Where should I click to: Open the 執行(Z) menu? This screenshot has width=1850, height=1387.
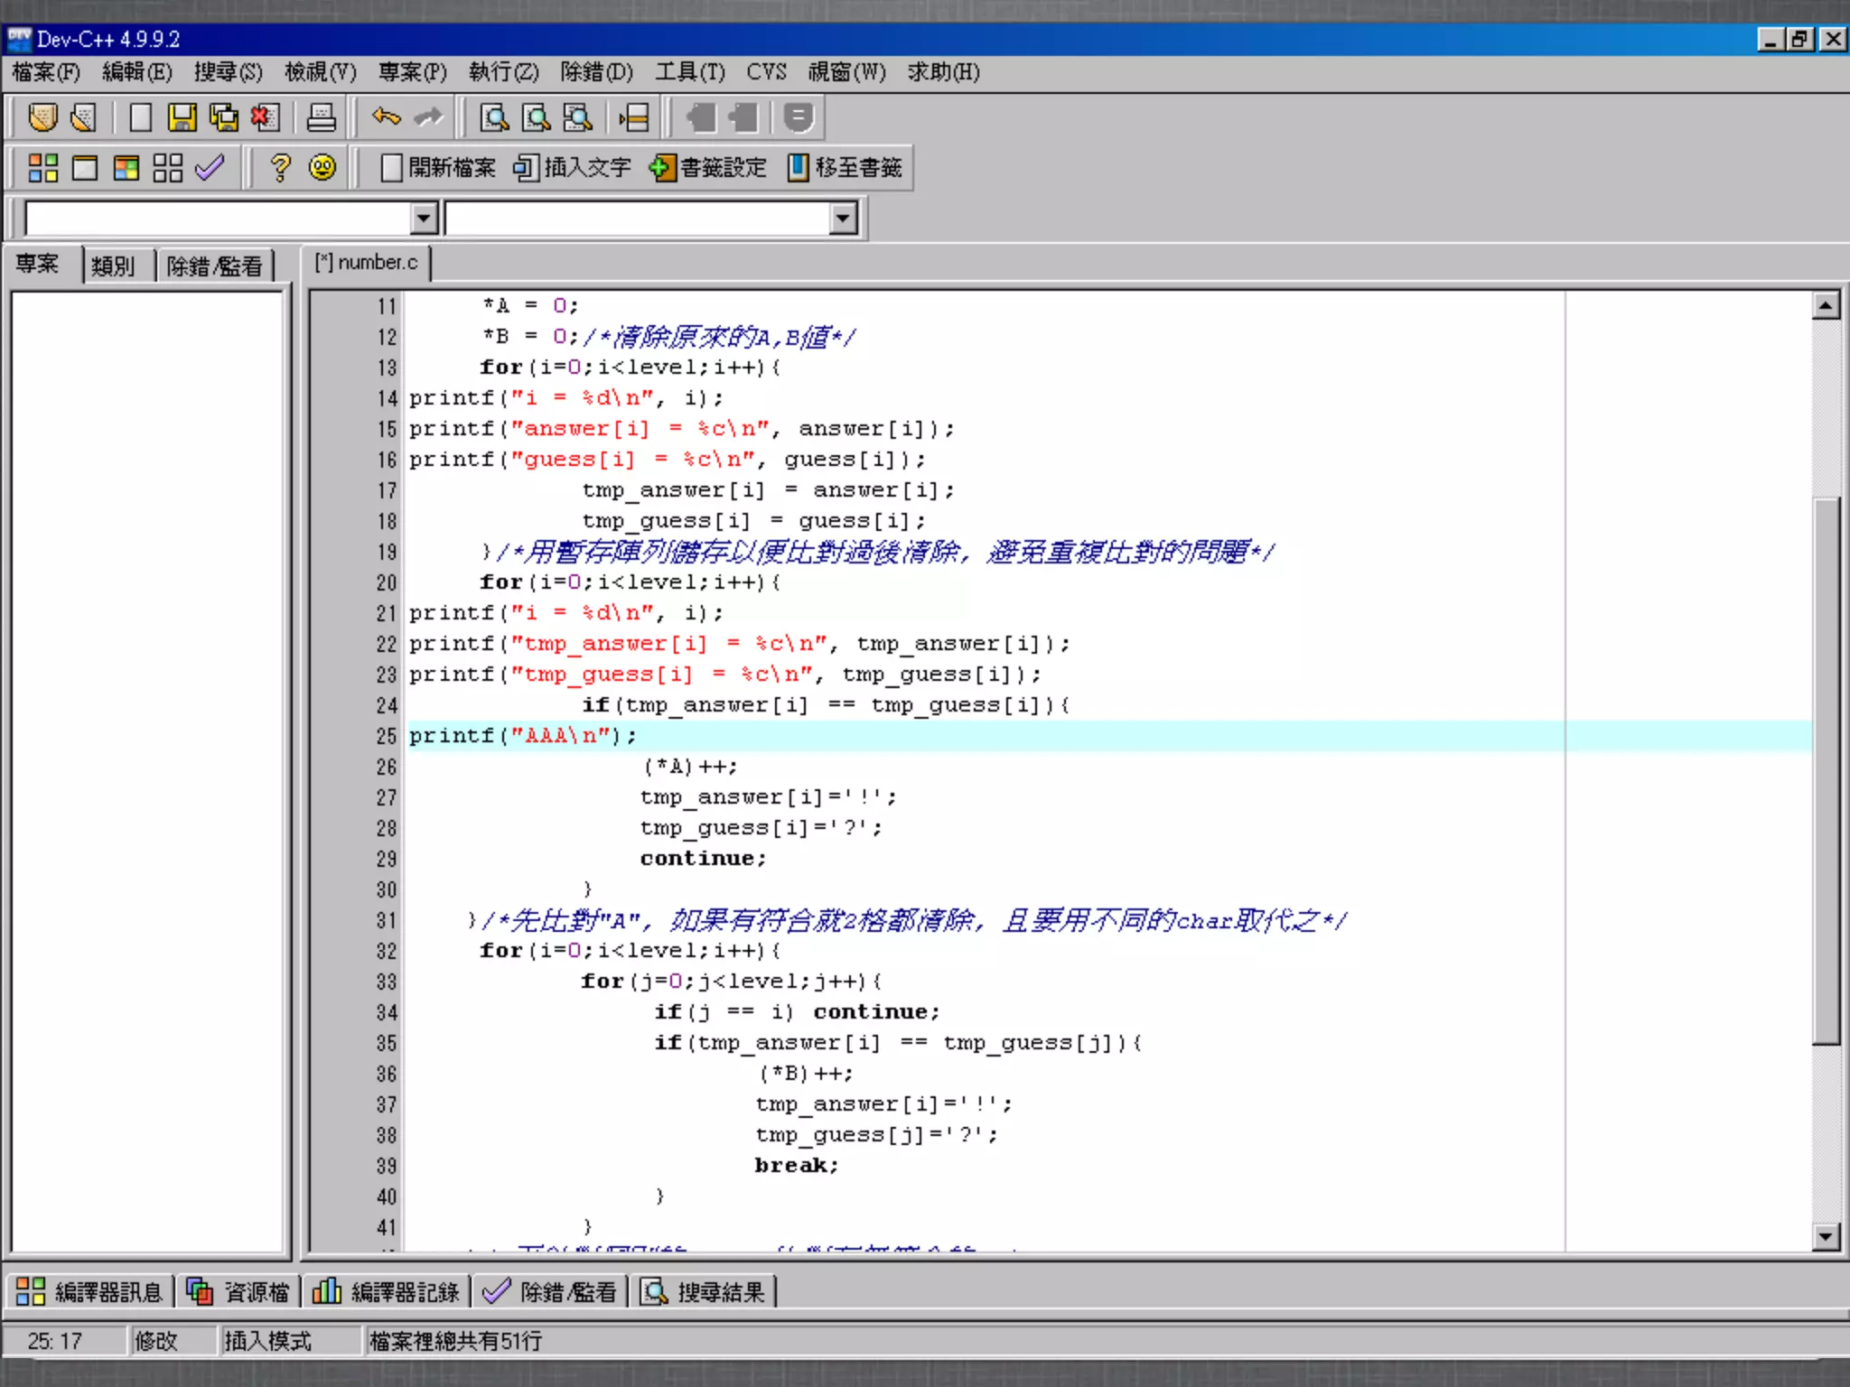pos(503,72)
